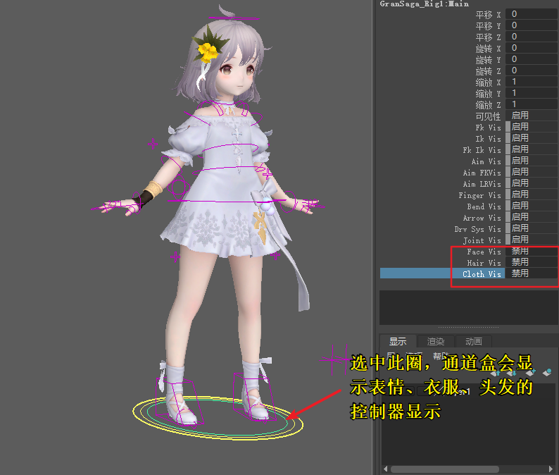Switch to the 渲染 layer tab

(x=436, y=342)
